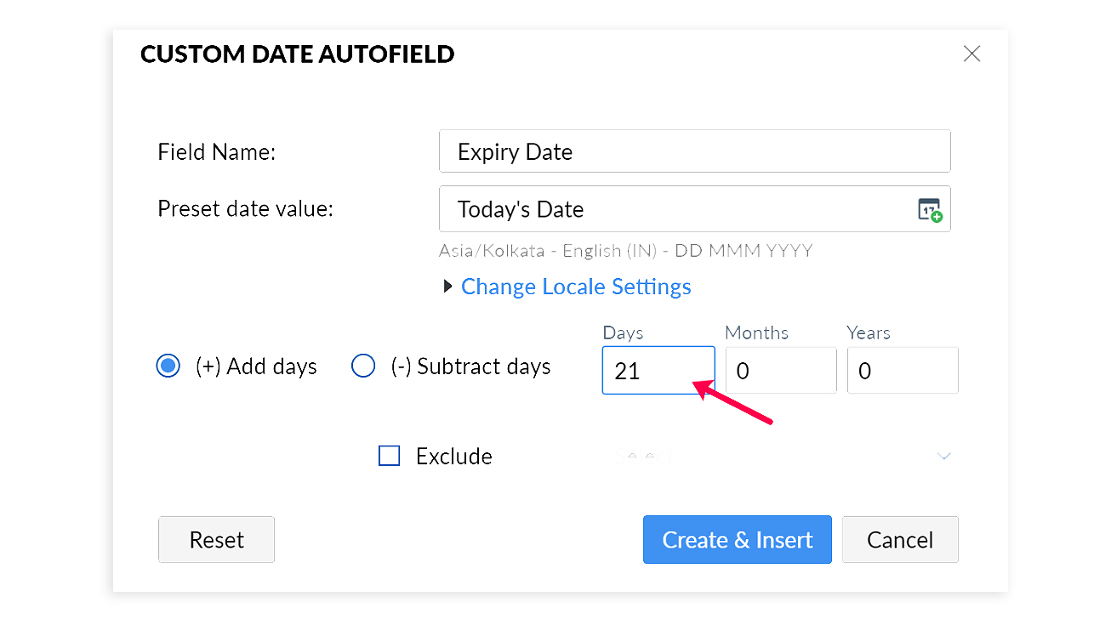Click the Asia/Kolkata locale format text
Image resolution: width=1111 pixels, height=625 pixels.
625,251
